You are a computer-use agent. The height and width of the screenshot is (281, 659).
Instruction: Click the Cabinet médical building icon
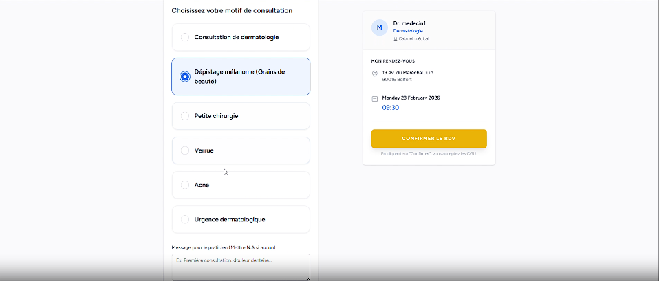click(x=396, y=38)
